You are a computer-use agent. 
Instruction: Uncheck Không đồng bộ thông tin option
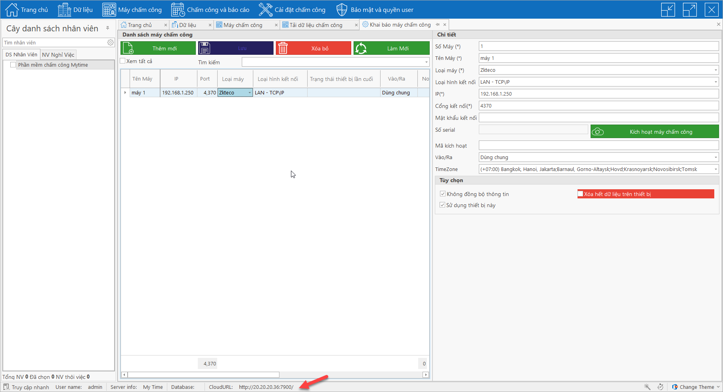(443, 194)
